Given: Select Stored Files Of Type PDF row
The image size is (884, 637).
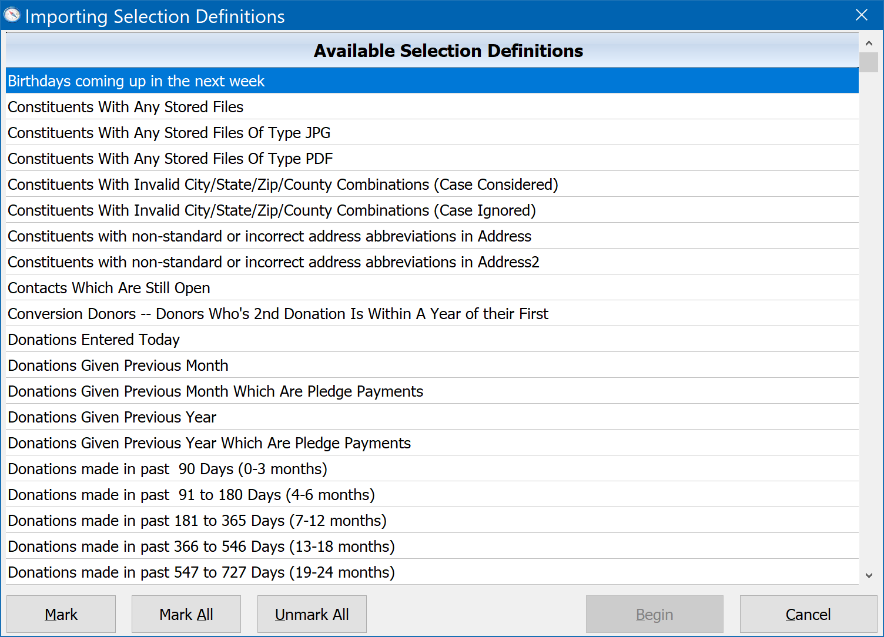Looking at the screenshot, I should 433,158.
